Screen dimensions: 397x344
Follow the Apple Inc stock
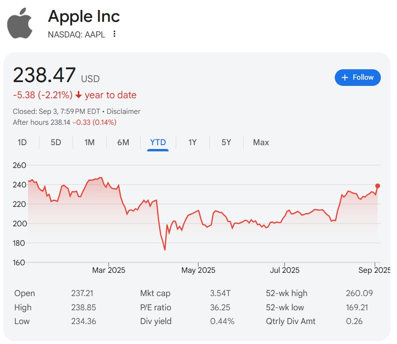(358, 77)
